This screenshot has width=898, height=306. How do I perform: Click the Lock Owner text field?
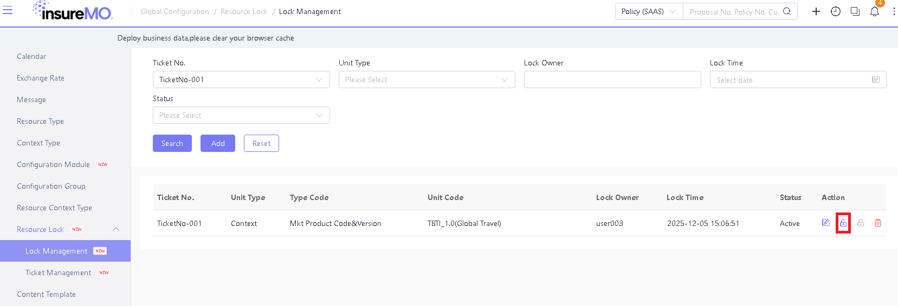(612, 79)
